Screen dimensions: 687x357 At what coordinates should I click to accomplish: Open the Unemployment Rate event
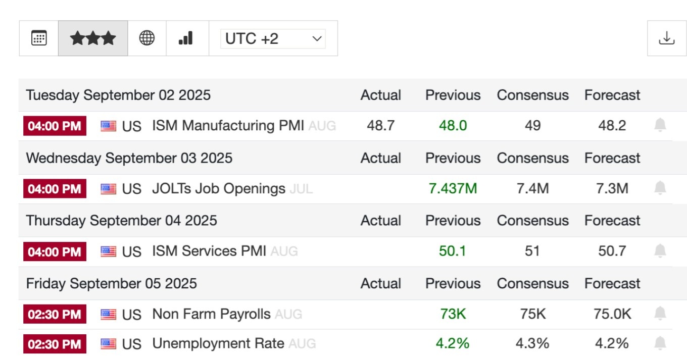[218, 344]
